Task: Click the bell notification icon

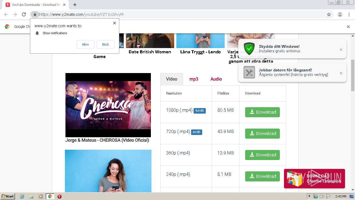Action: coord(37,33)
